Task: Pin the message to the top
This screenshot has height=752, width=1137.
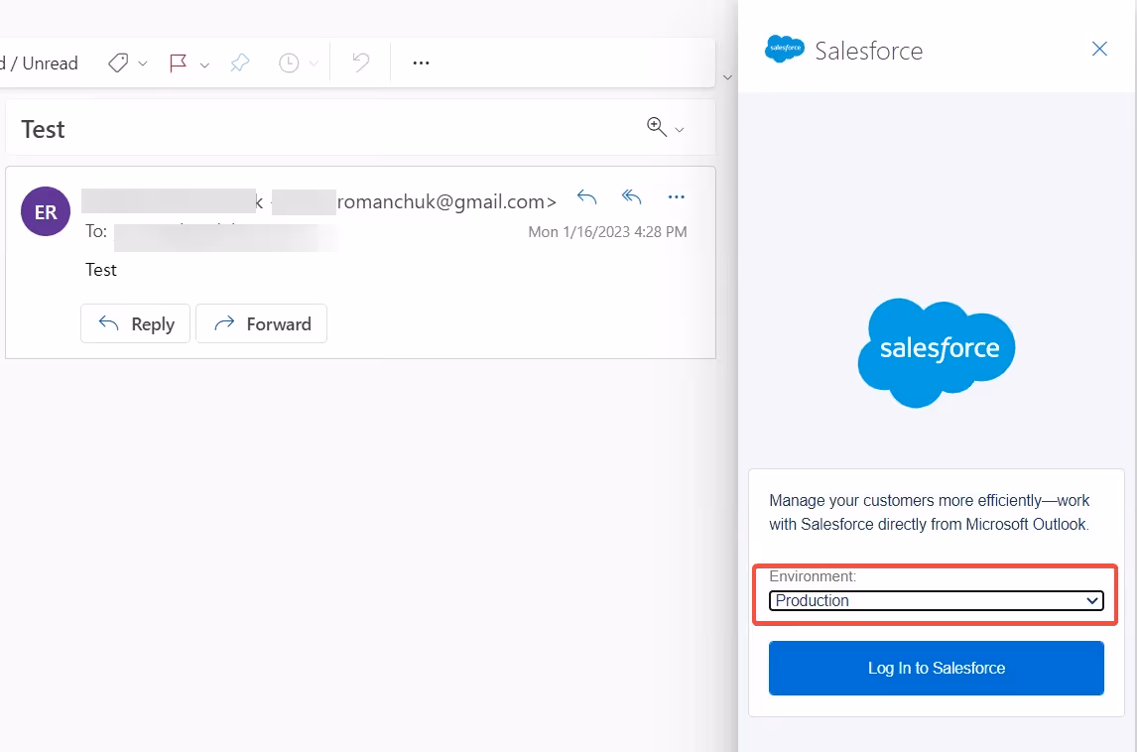Action: coord(238,63)
